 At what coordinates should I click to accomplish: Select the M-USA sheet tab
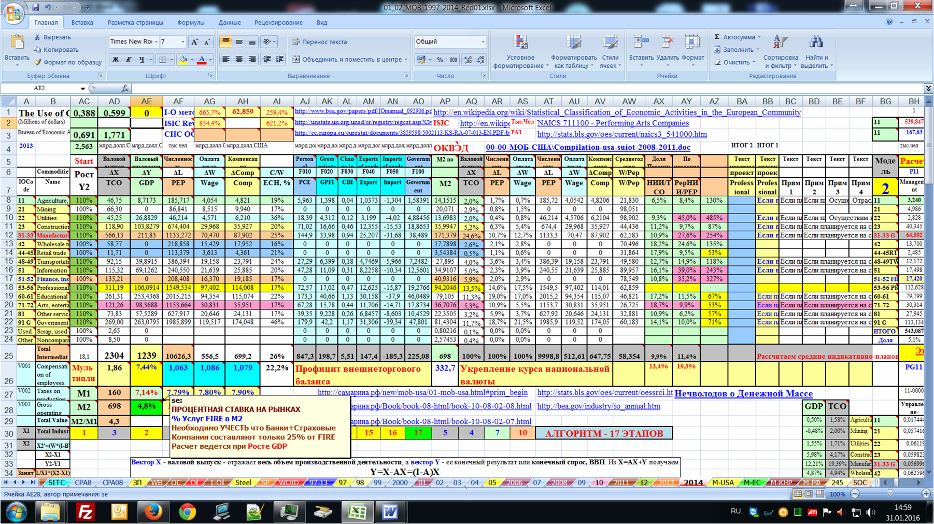click(x=723, y=483)
